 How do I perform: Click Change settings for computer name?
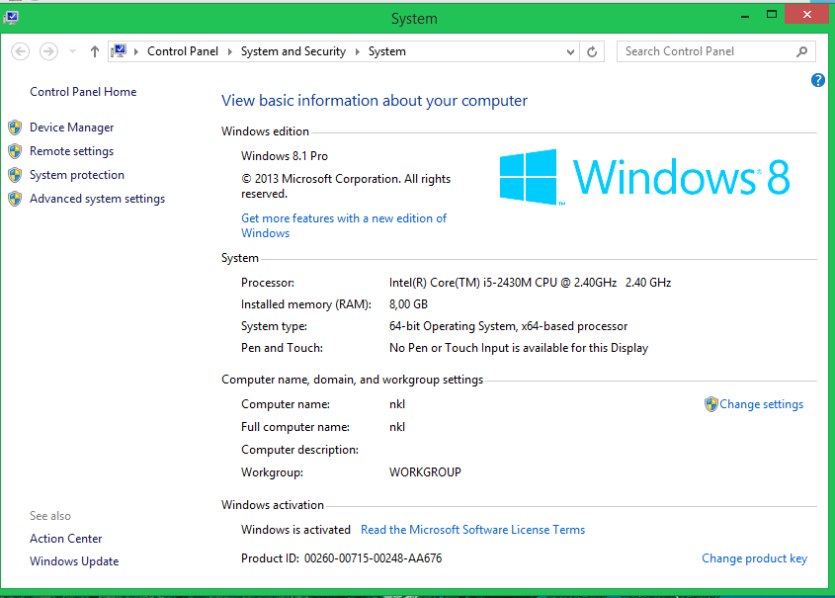coord(761,404)
